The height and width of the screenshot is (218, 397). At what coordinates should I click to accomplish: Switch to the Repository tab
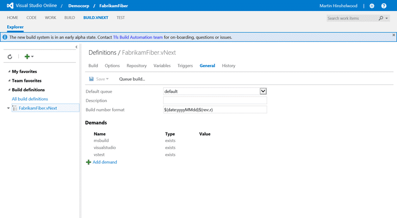pos(137,66)
